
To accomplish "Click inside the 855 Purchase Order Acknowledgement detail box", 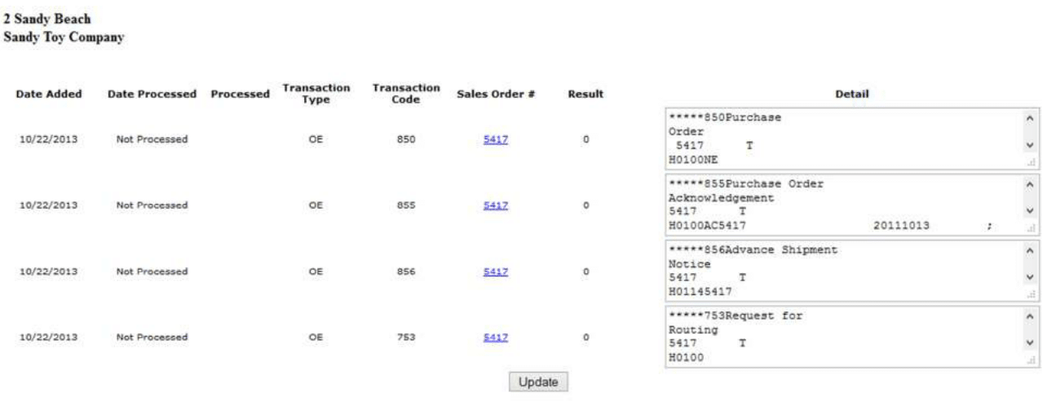I will pos(840,205).
